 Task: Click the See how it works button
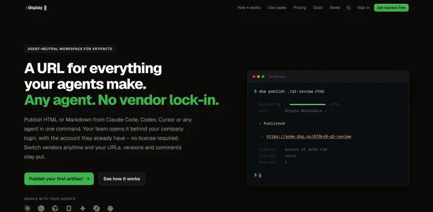(121, 179)
